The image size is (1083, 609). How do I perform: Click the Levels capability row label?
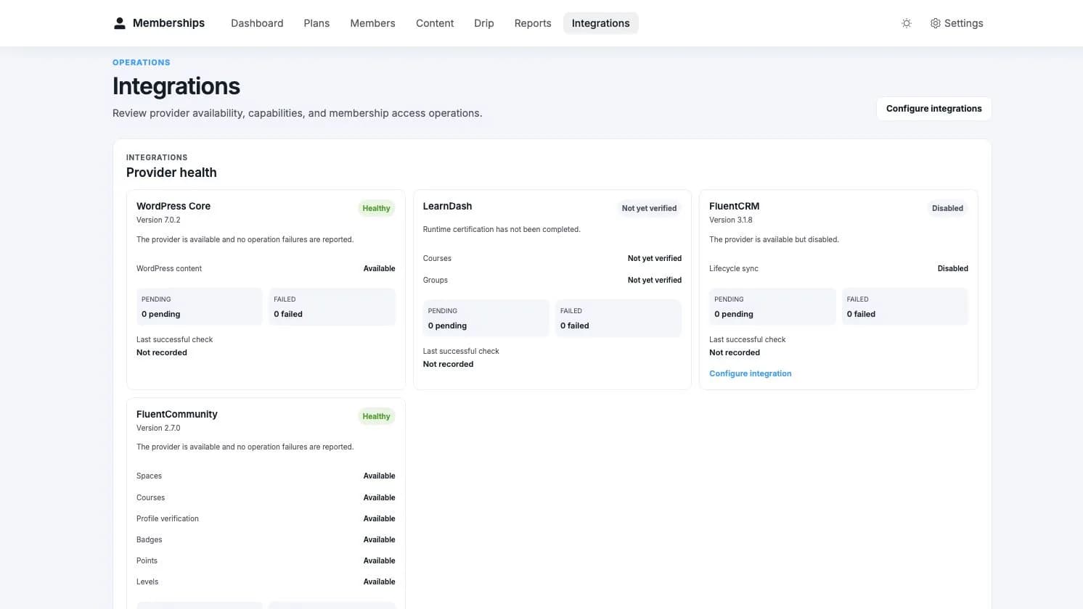pyautogui.click(x=147, y=581)
